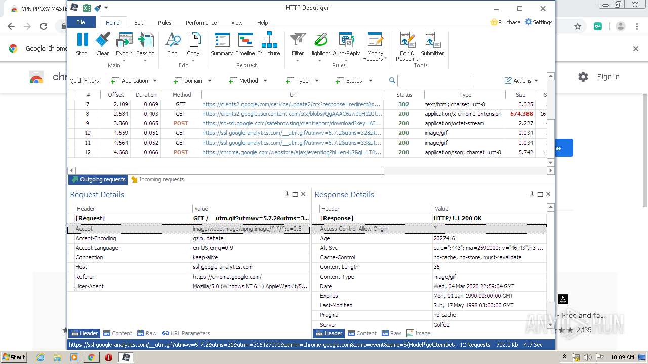Click the quick filter search magnifier icon

point(392,80)
